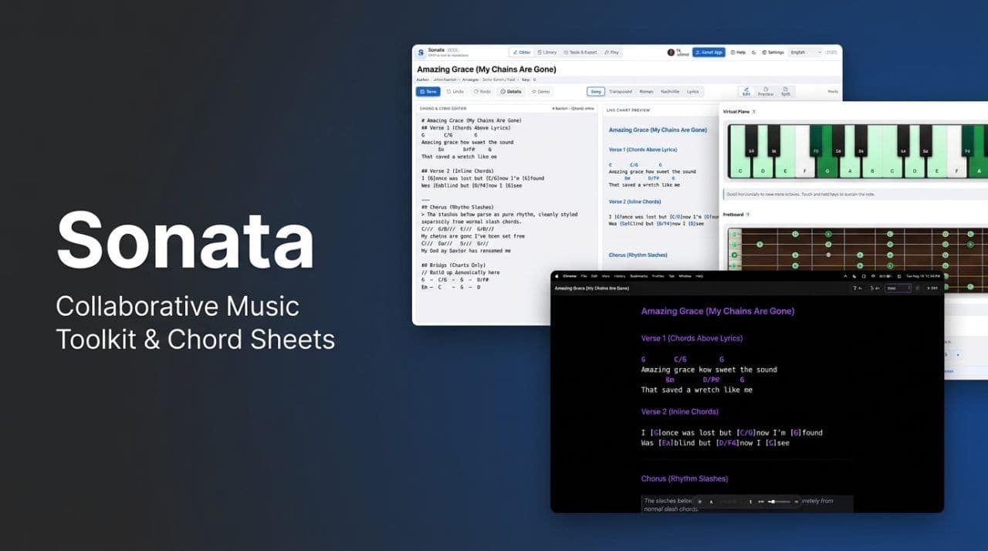Image resolution: width=988 pixels, height=551 pixels.
Task: Click the Redo button
Action: click(482, 91)
